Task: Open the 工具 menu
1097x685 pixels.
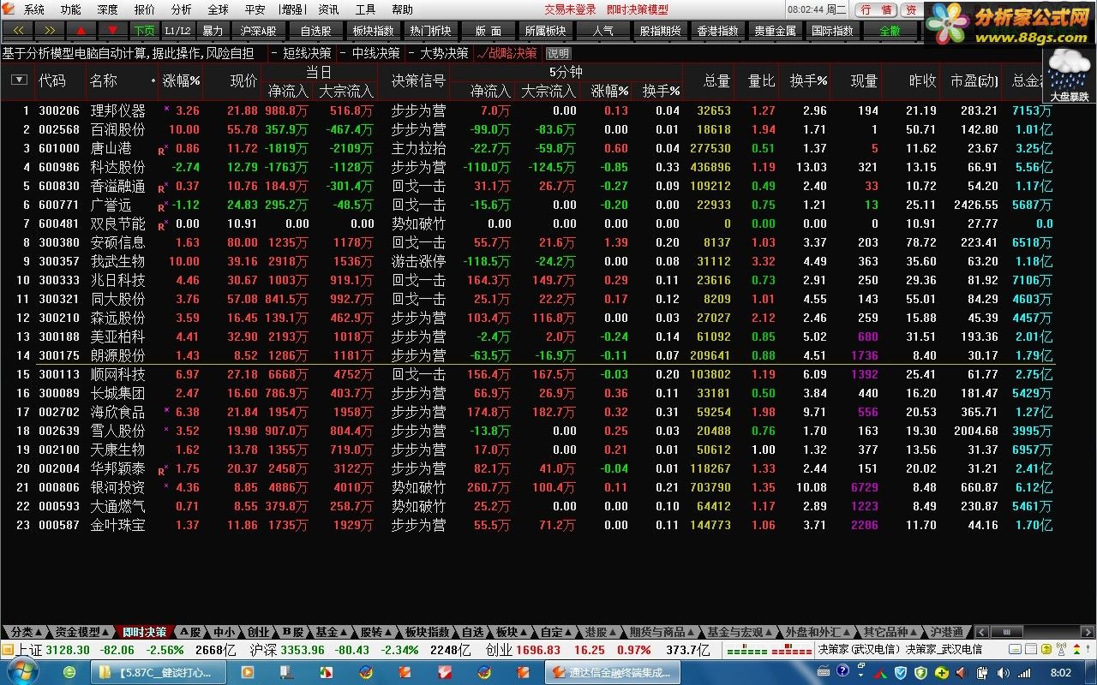Action: tap(365, 9)
